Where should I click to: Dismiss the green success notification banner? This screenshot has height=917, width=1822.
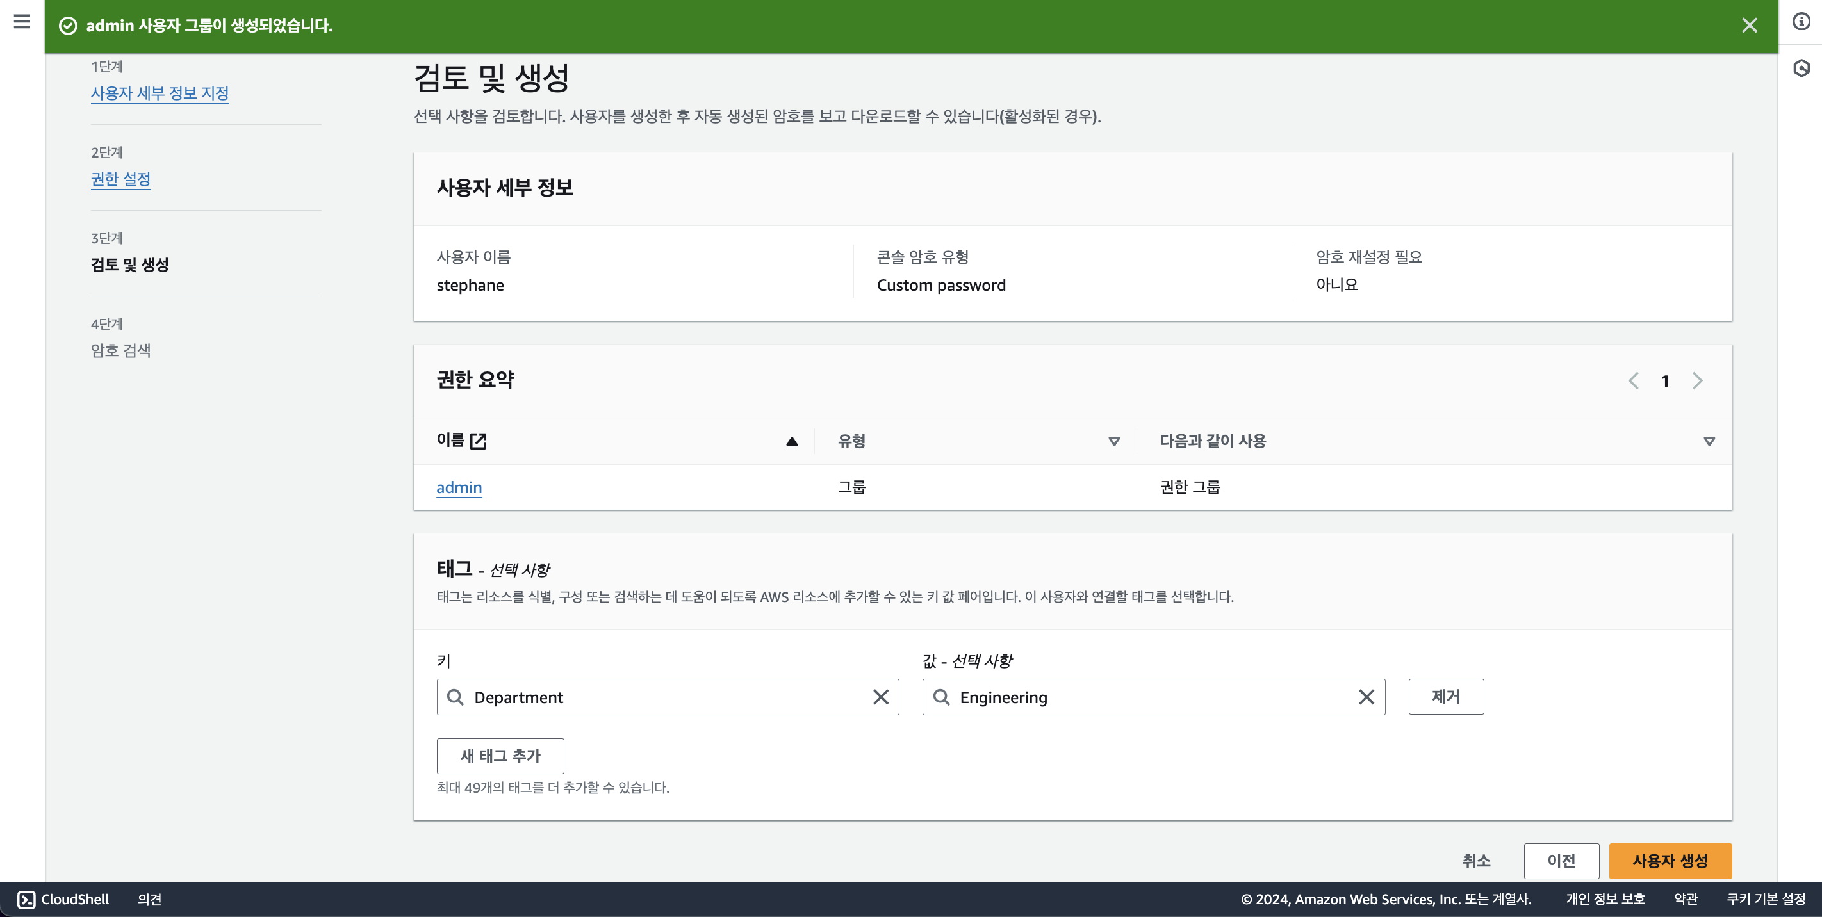[x=1749, y=26]
